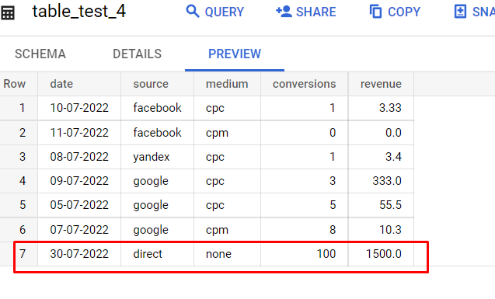
Task: Click facebook source in row 2
Action: [157, 133]
